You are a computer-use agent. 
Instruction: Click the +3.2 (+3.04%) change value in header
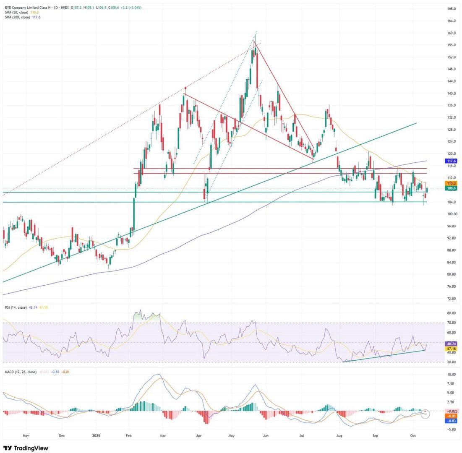click(x=131, y=8)
